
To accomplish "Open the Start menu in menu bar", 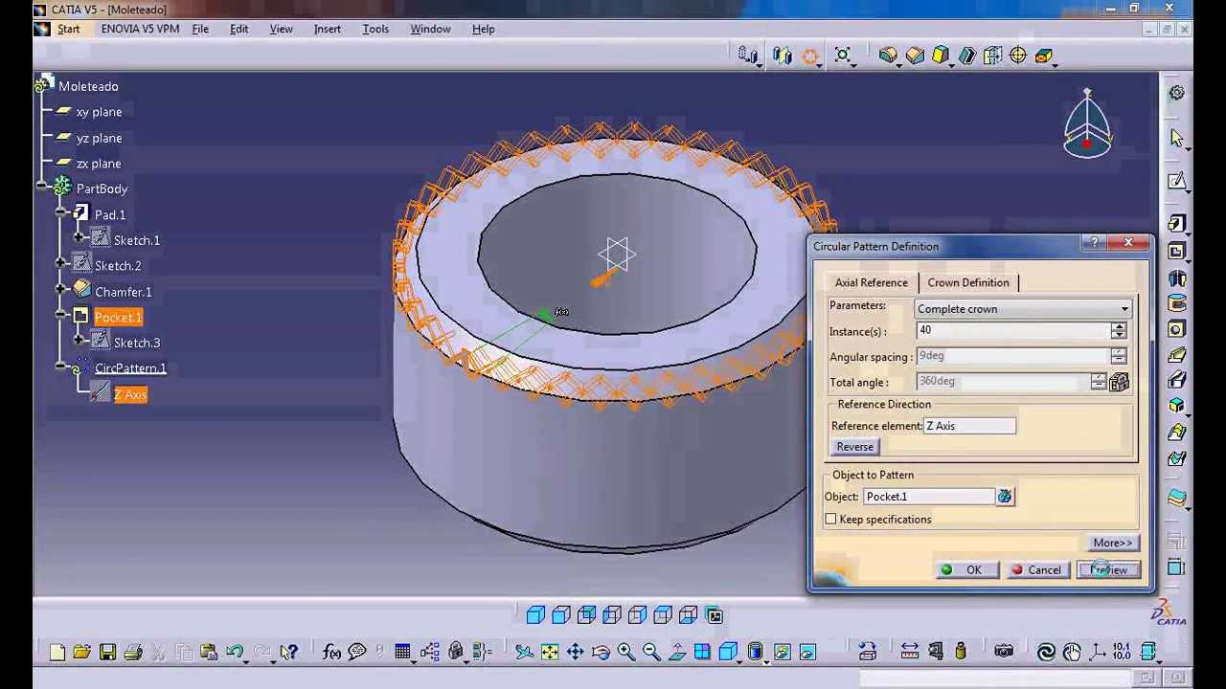I will (68, 29).
